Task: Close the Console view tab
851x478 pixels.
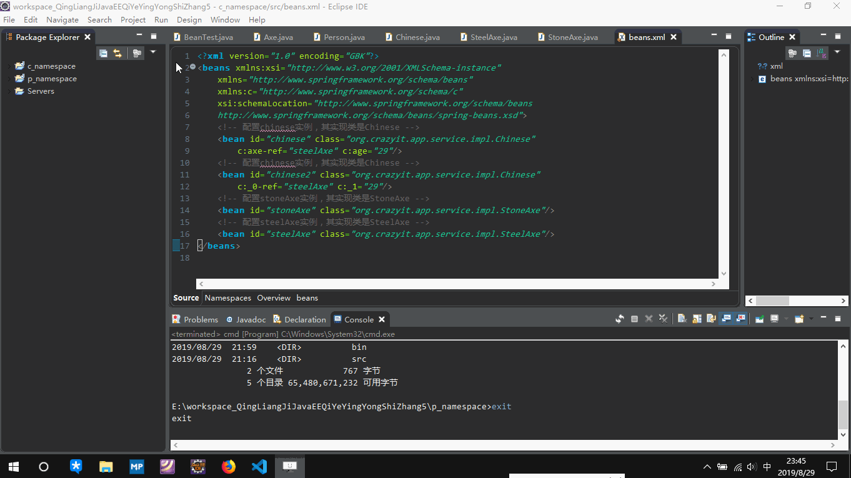Action: coord(381,319)
